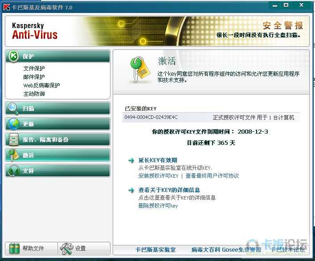Image resolution: width=315 pixels, height=261 pixels.
Task: Click the Kaspersky K logo in title bar
Action: (7, 7)
